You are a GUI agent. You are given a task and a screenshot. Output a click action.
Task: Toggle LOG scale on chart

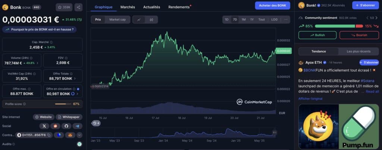(x=274, y=20)
